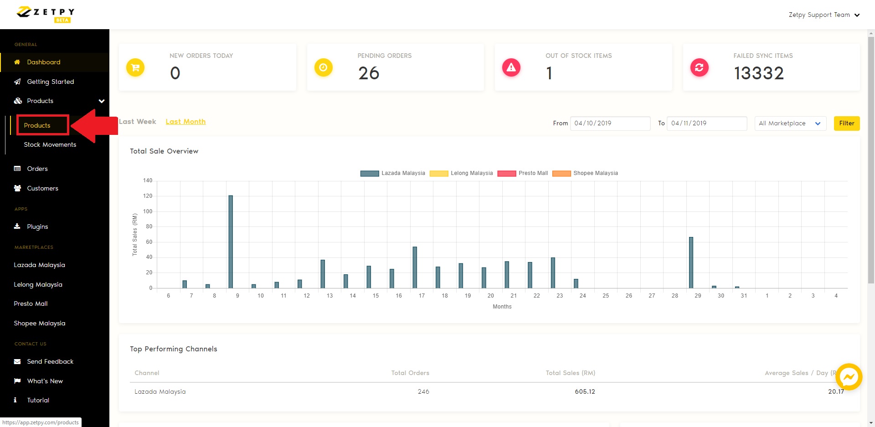Click the From date field
This screenshot has height=427, width=875.
[610, 123]
